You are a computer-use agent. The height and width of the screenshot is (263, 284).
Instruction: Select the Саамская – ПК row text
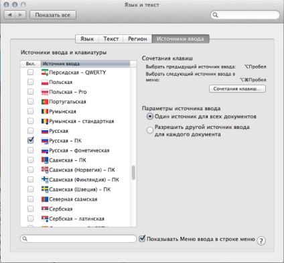pos(68,160)
